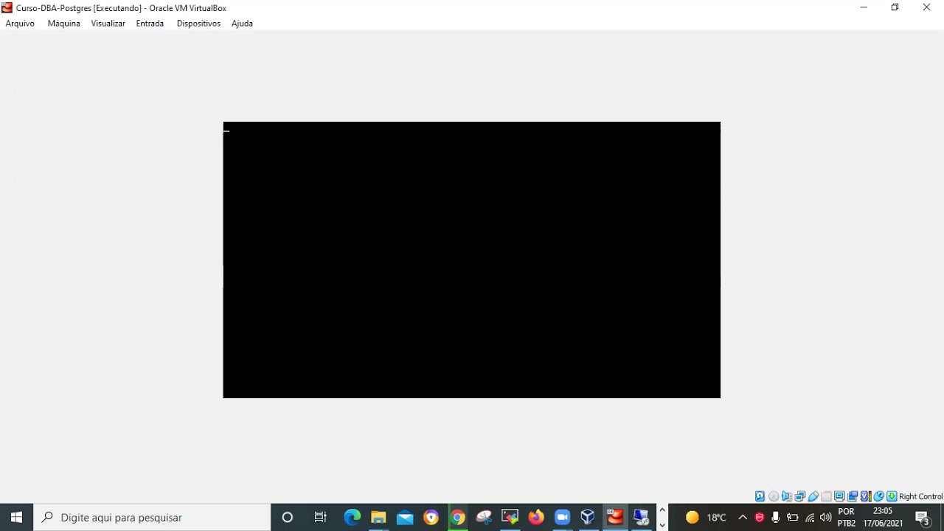Click the CPU virtualization status indicator
Screen dimensions: 944x531
pyautogui.click(x=866, y=496)
